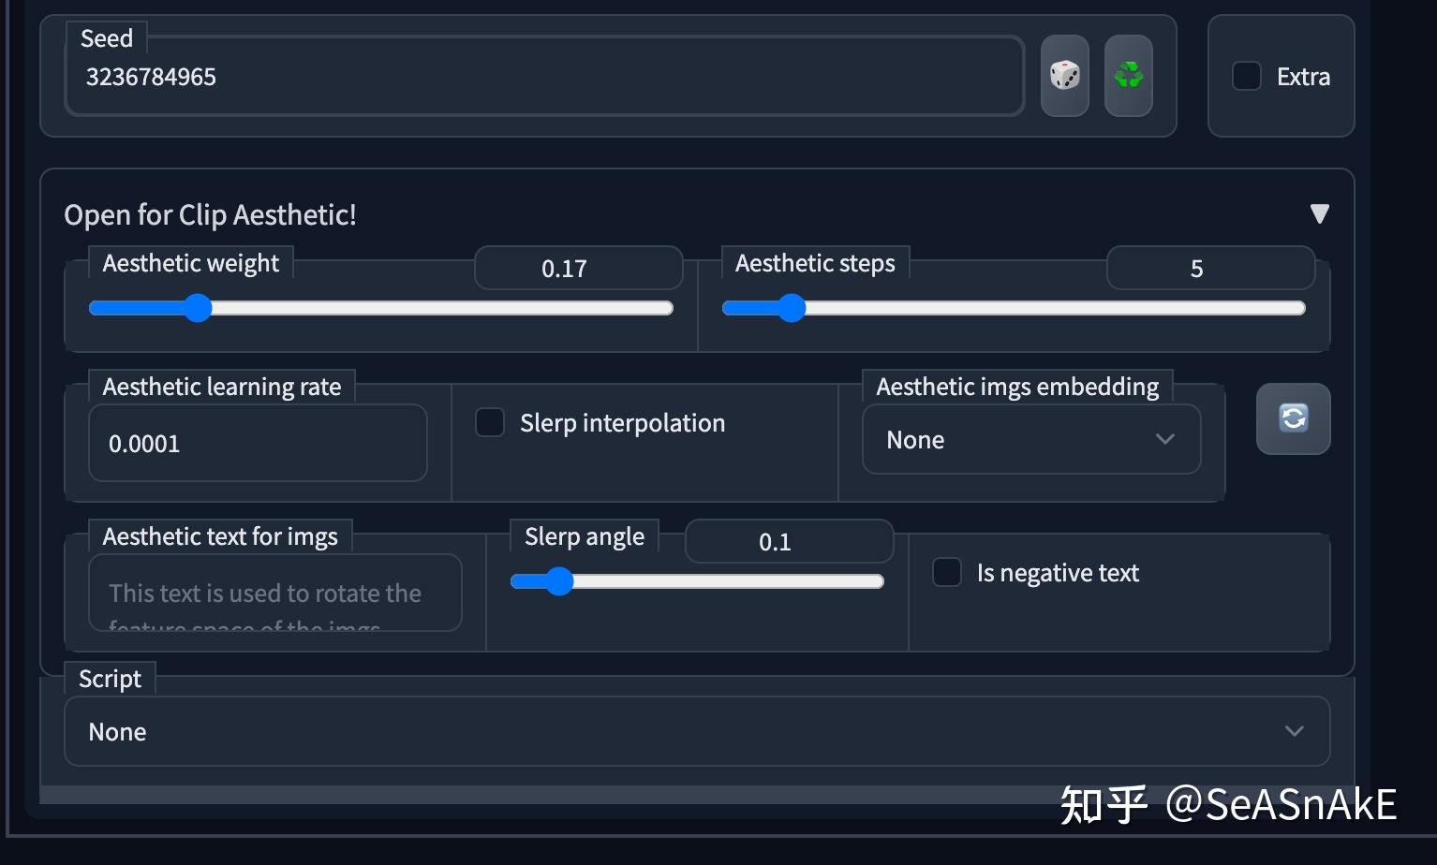
Task: Check the Is negative text option
Action: [945, 572]
